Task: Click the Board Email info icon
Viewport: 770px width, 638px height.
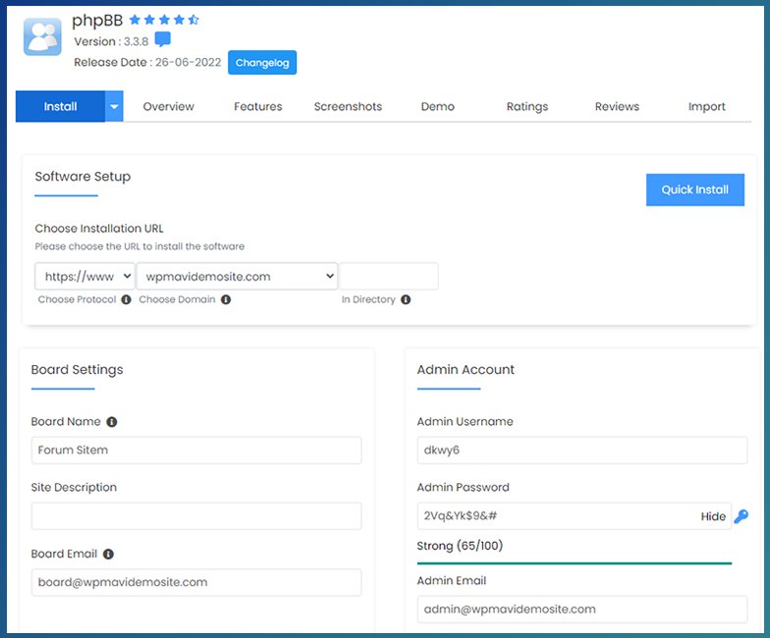Action: tap(108, 554)
